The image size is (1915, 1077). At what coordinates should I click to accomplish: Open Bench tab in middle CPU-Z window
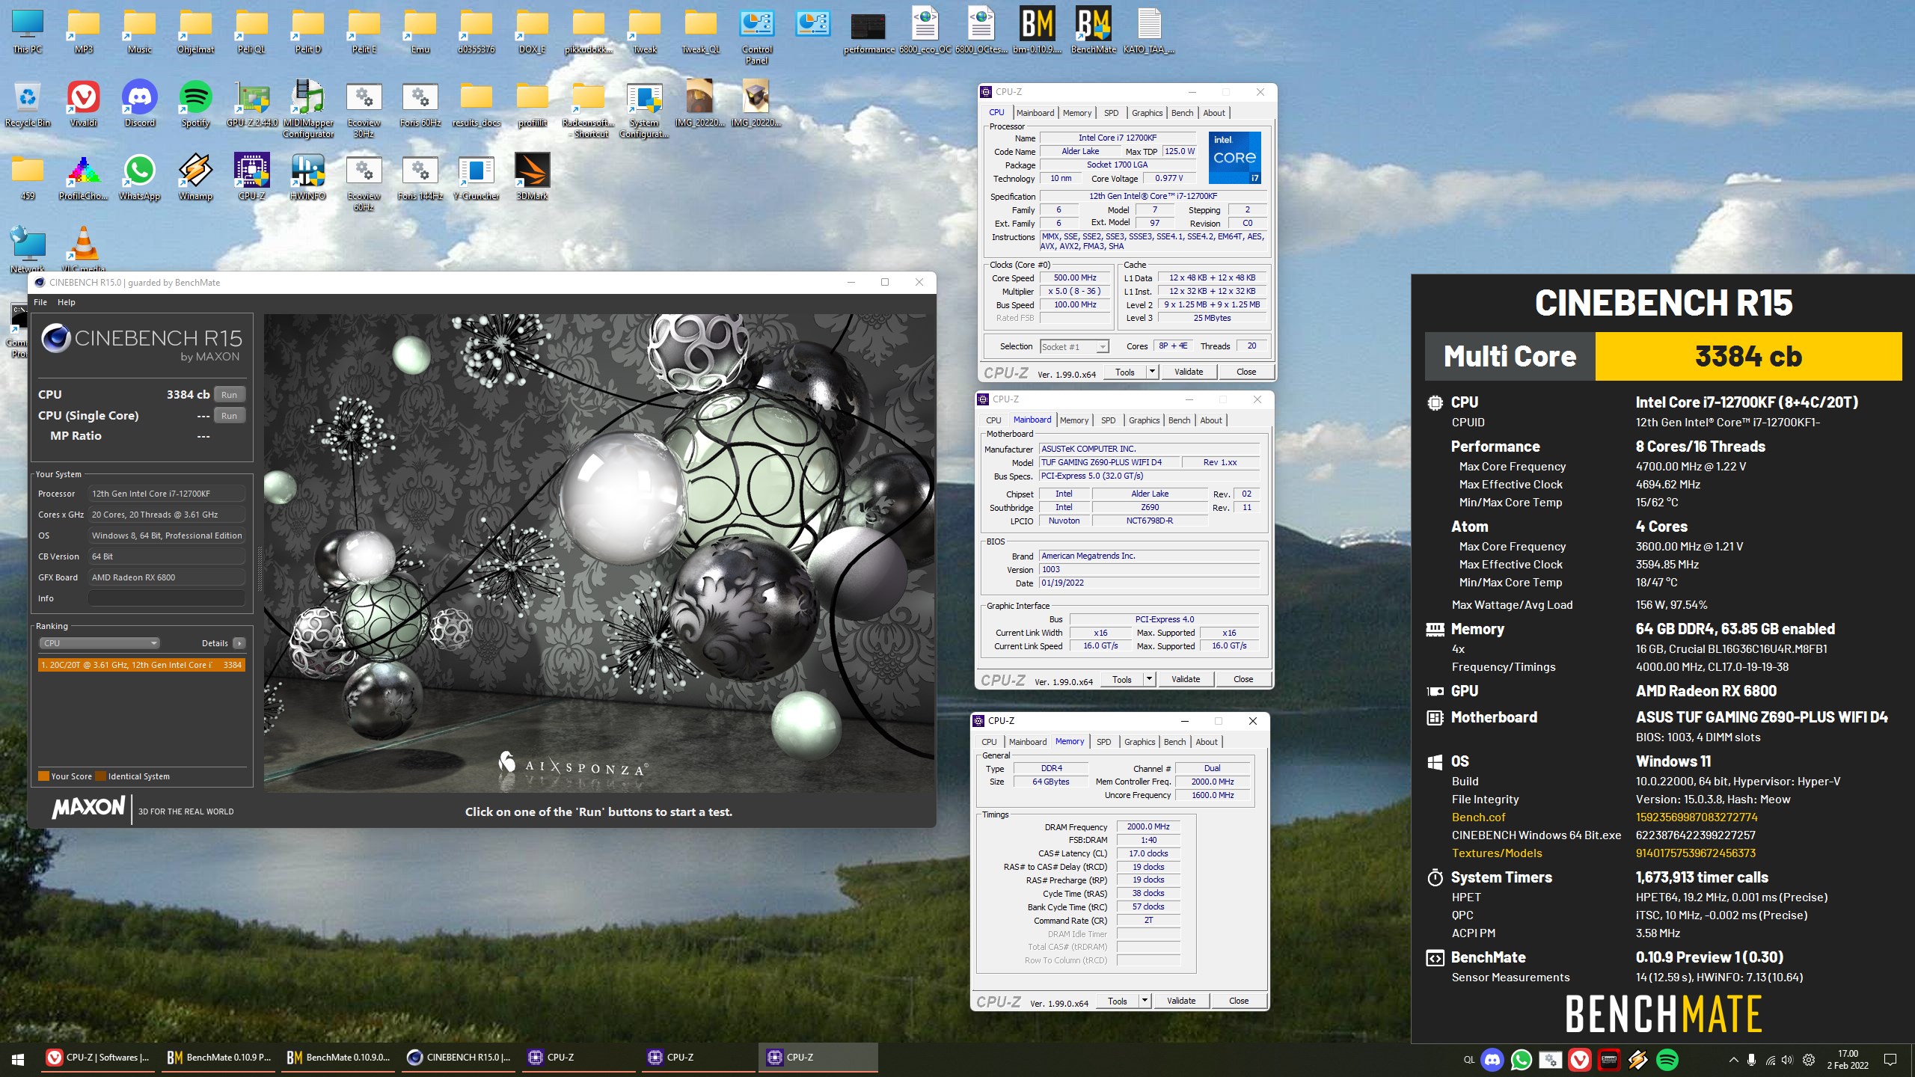[1179, 420]
